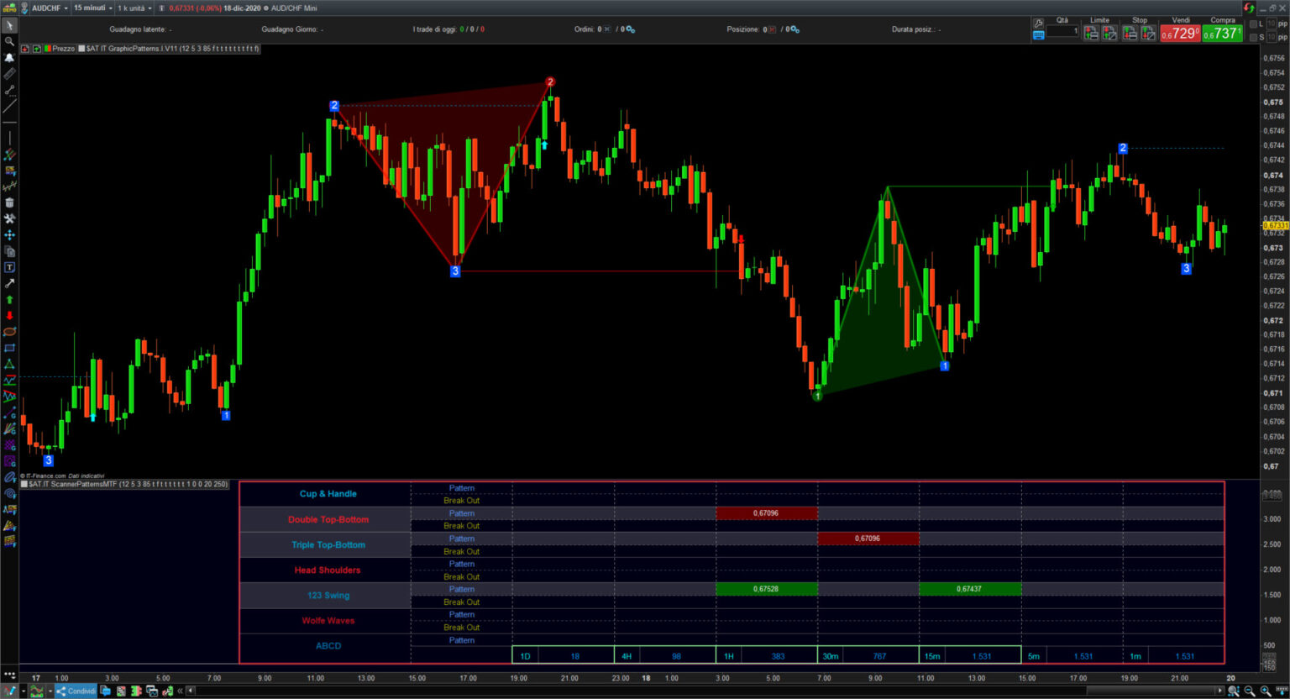Open the 15 minuti timeframe dropdown
The height and width of the screenshot is (699, 1290).
(92, 8)
